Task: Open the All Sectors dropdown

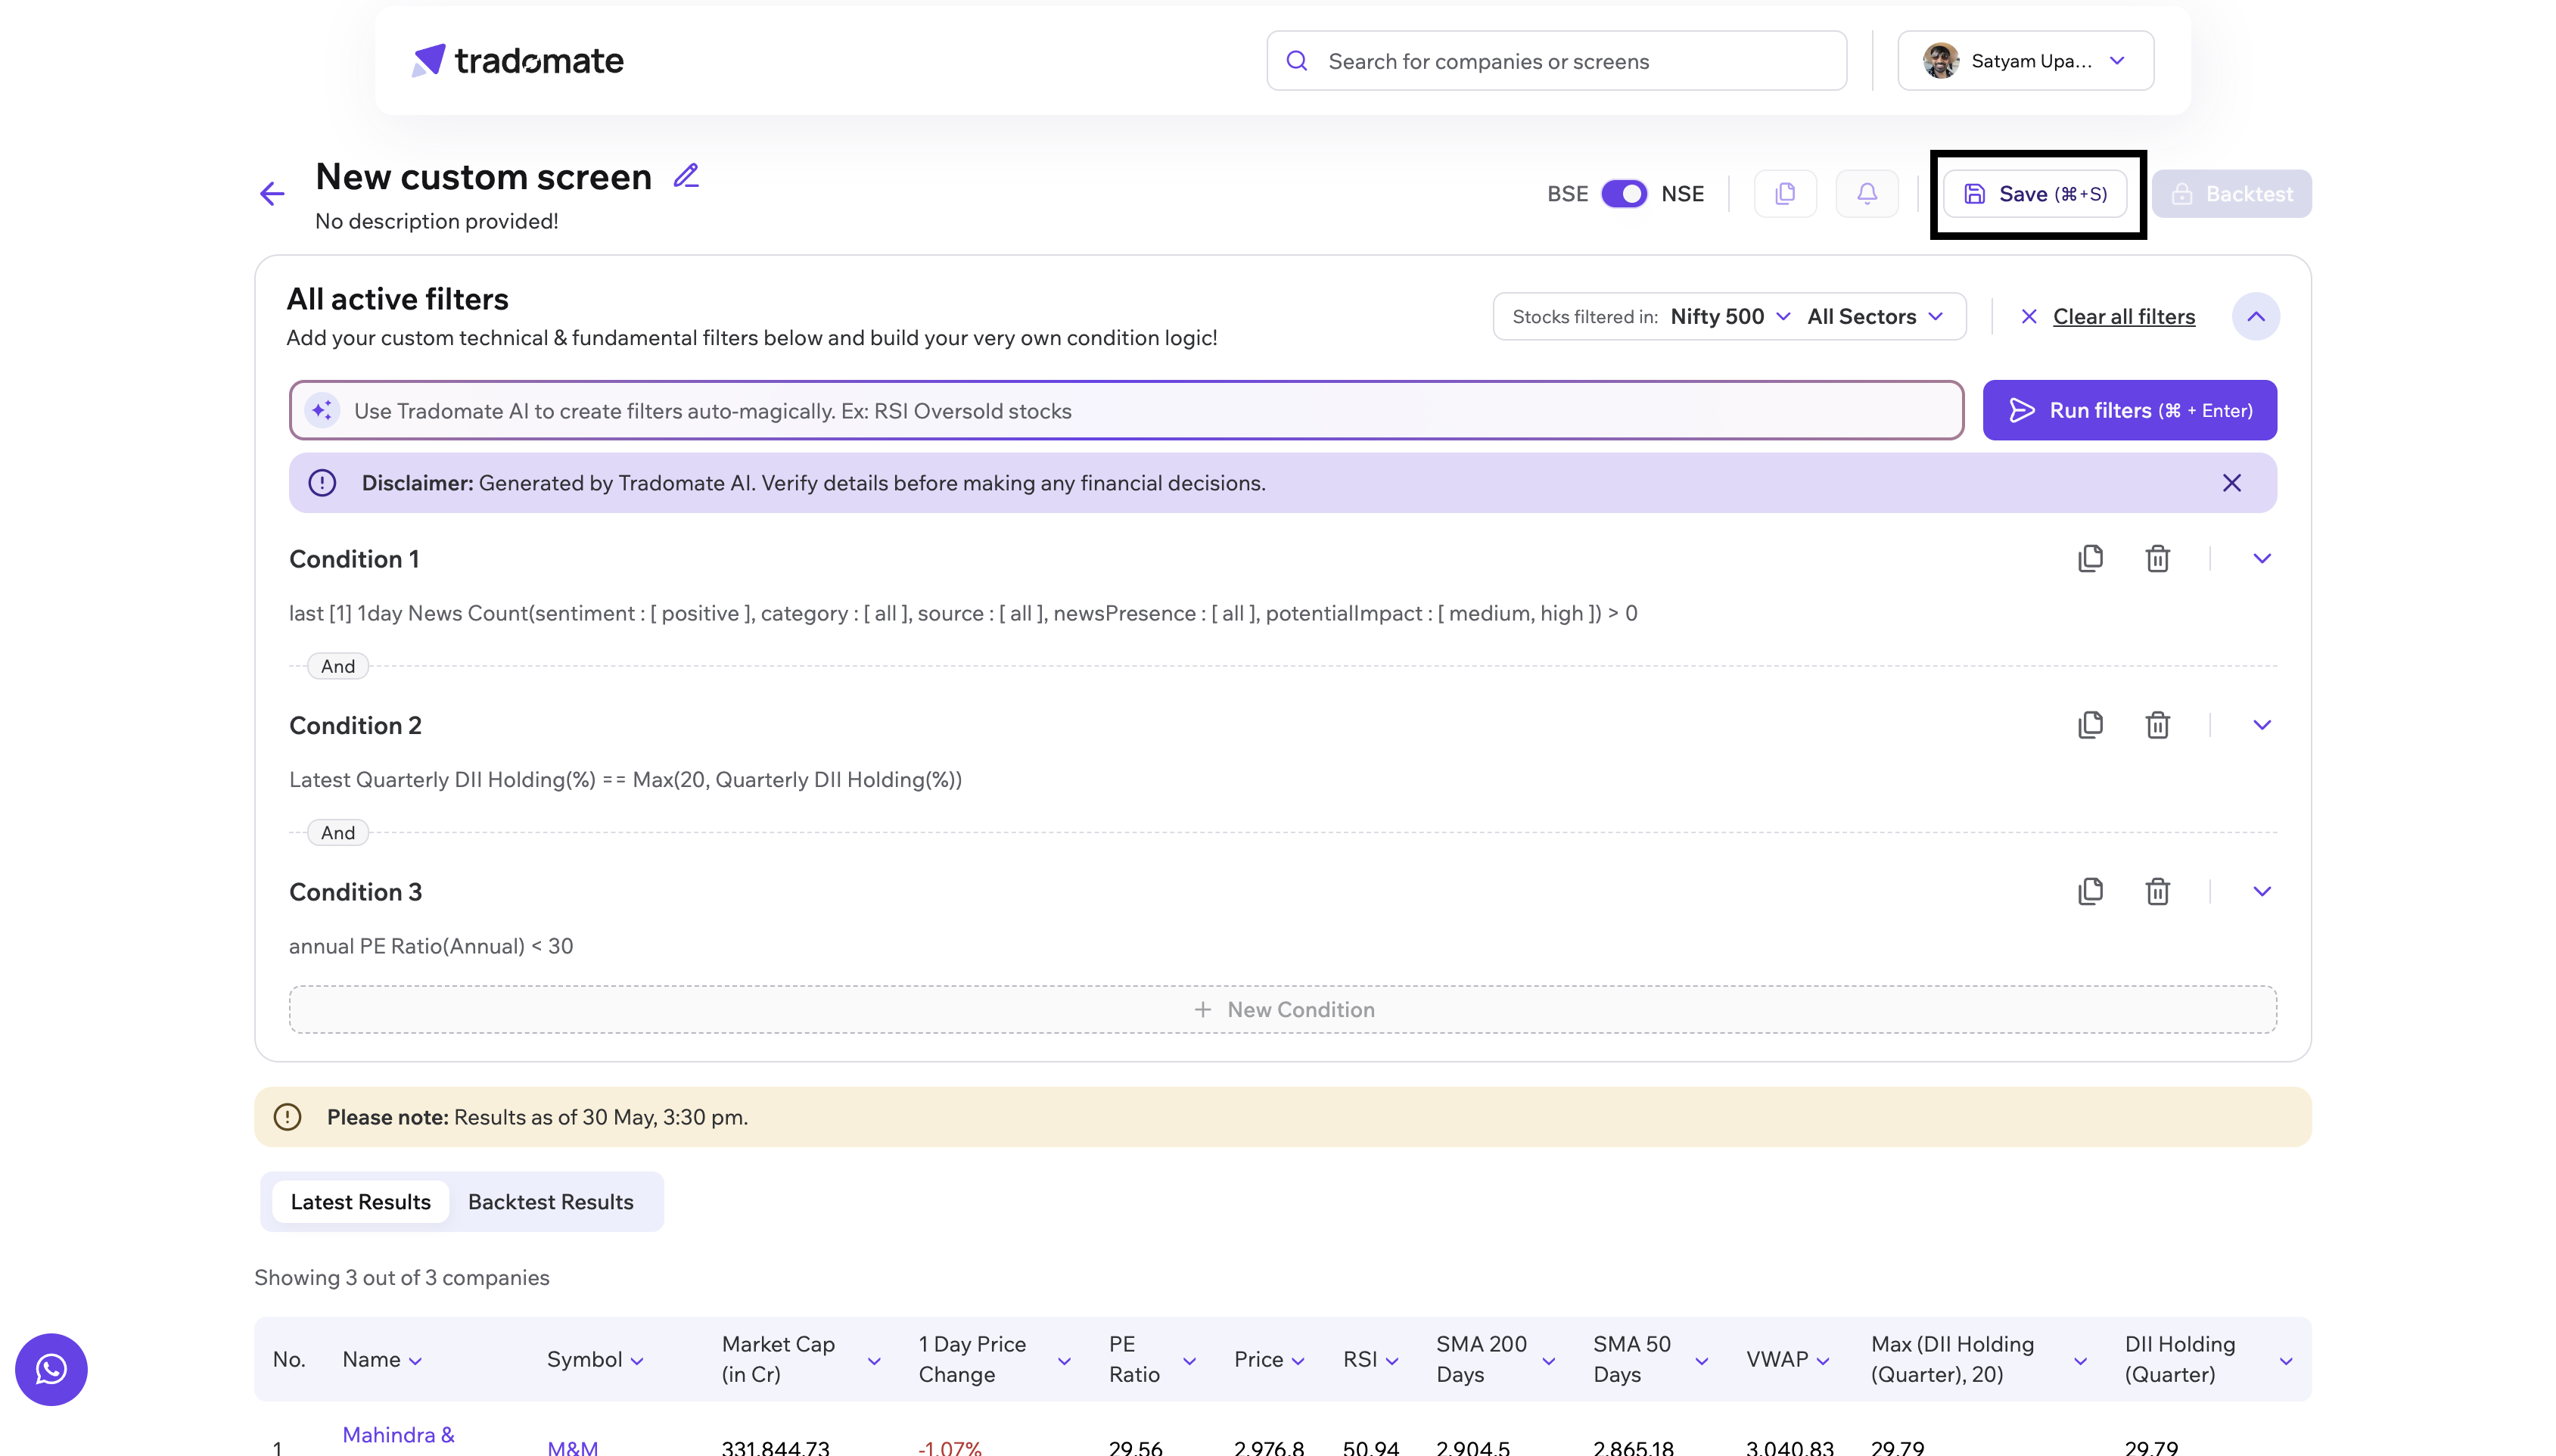Action: pos(1874,317)
